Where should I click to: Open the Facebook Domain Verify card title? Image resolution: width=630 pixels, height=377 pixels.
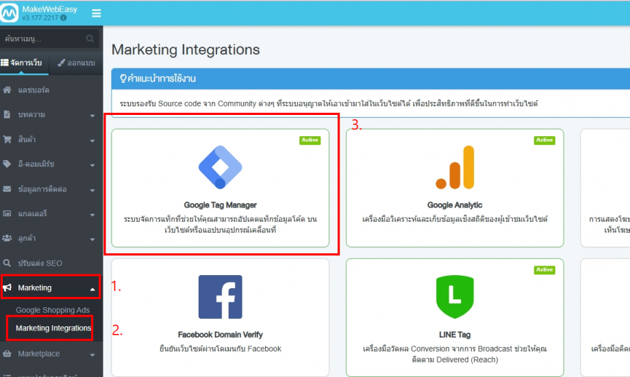point(220,335)
